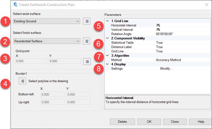
Task: Select the Vertical Interval value 75
Action: point(158,29)
